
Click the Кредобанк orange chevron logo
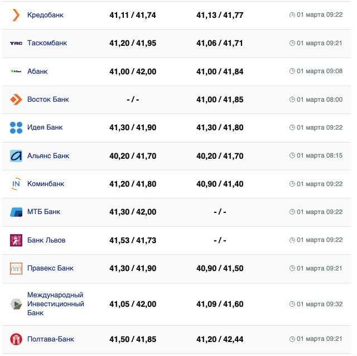click(x=16, y=15)
